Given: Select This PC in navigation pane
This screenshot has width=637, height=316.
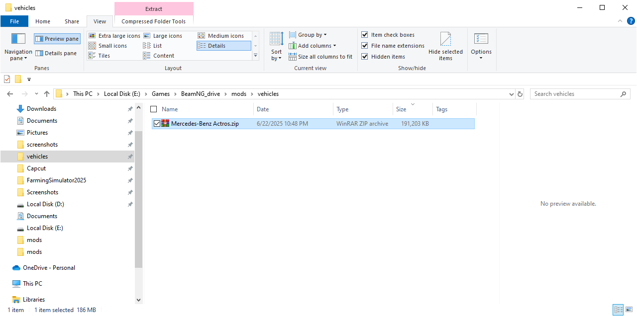Looking at the screenshot, I should click(x=32, y=284).
